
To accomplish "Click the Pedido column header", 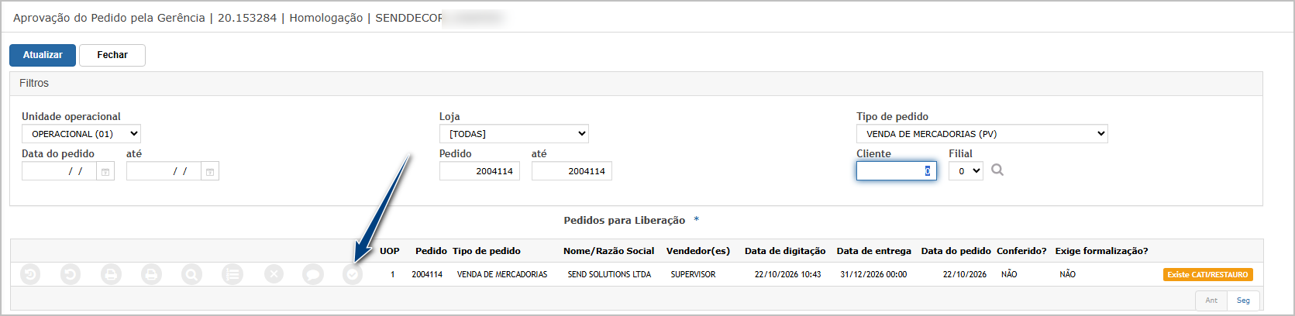I will [431, 251].
